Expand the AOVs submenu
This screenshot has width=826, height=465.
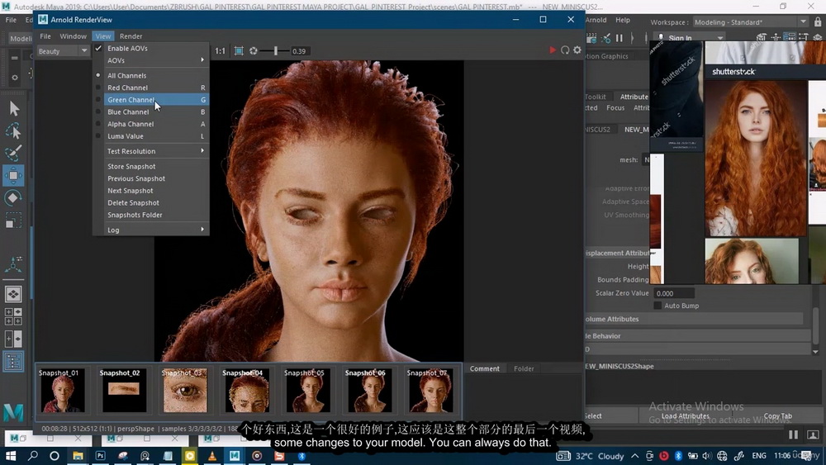150,60
